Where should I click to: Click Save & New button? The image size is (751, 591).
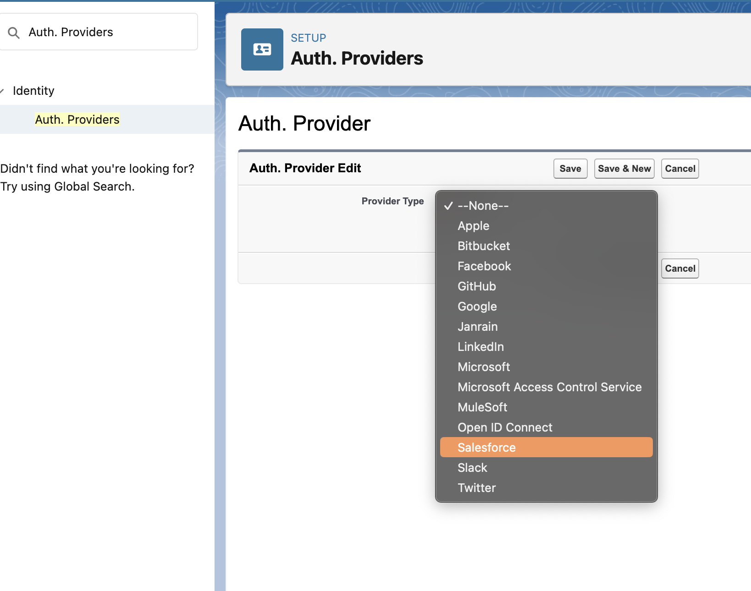(x=624, y=168)
